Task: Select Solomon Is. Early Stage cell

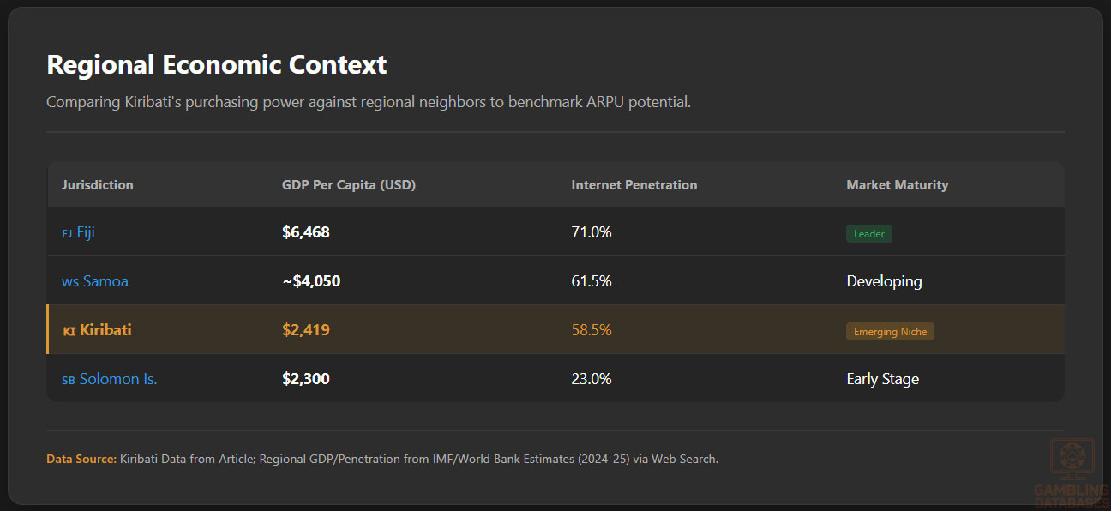Action: [x=882, y=379]
